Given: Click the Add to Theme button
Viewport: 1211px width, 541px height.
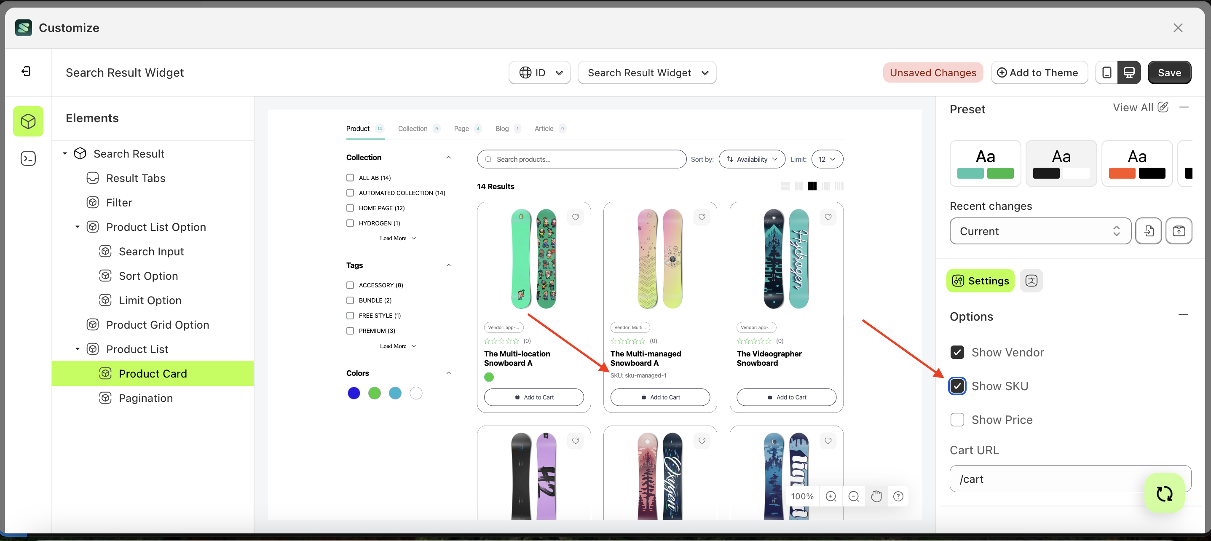Looking at the screenshot, I should pyautogui.click(x=1039, y=72).
